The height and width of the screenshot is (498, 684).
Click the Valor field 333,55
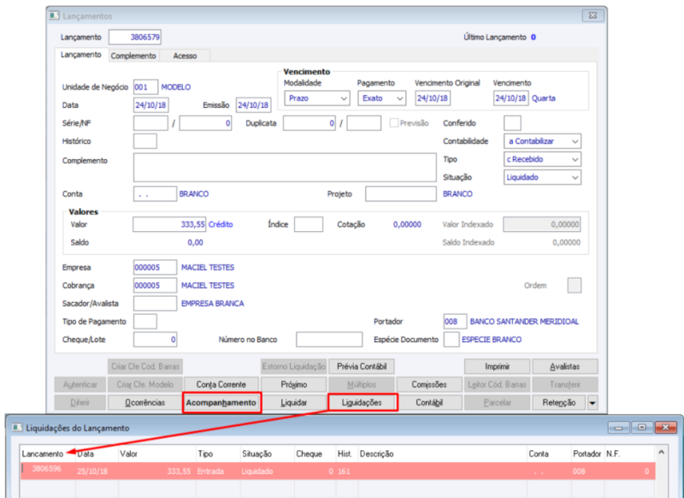pos(169,224)
